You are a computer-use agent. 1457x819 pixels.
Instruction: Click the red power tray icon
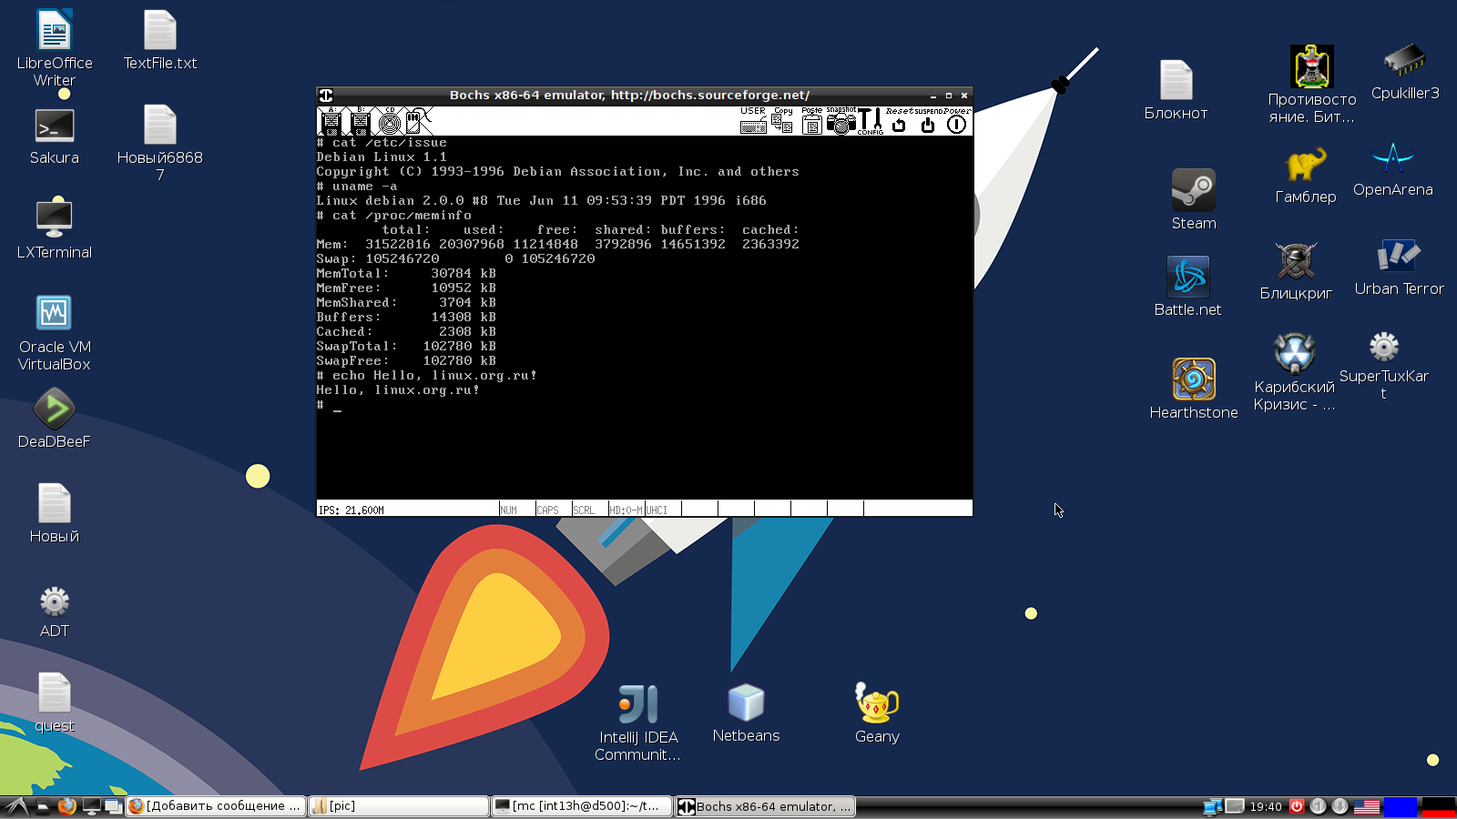pos(1297,806)
